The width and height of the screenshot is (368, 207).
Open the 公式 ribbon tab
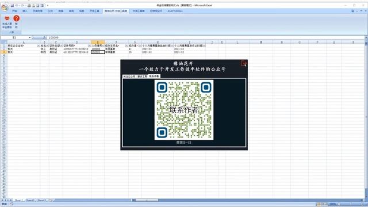tap(51, 11)
